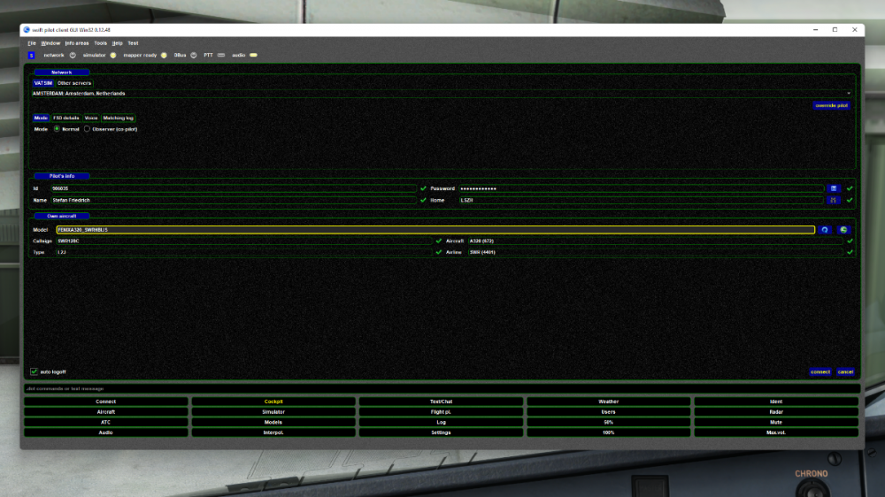
Task: Click the PTT indicator
Action: (221, 56)
